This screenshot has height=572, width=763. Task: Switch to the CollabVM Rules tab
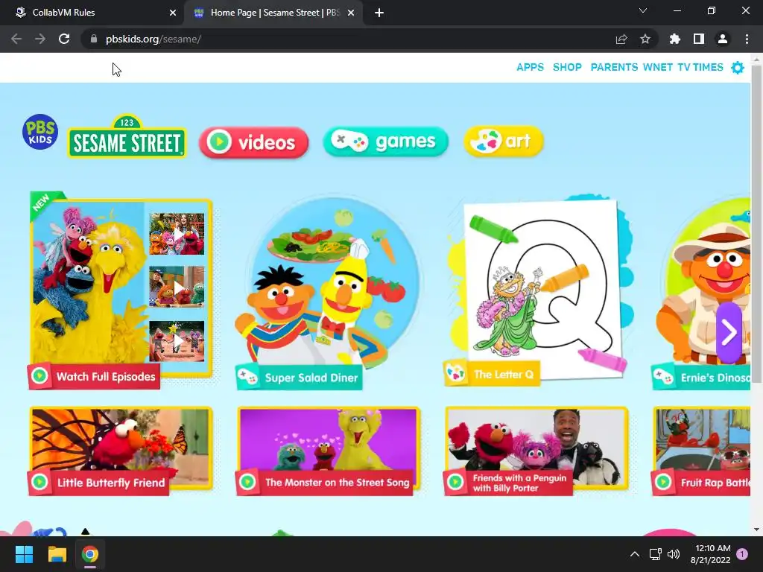pyautogui.click(x=92, y=13)
